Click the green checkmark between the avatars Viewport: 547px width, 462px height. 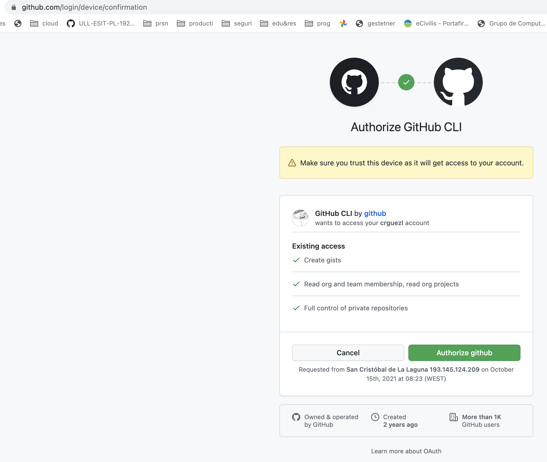click(x=406, y=82)
